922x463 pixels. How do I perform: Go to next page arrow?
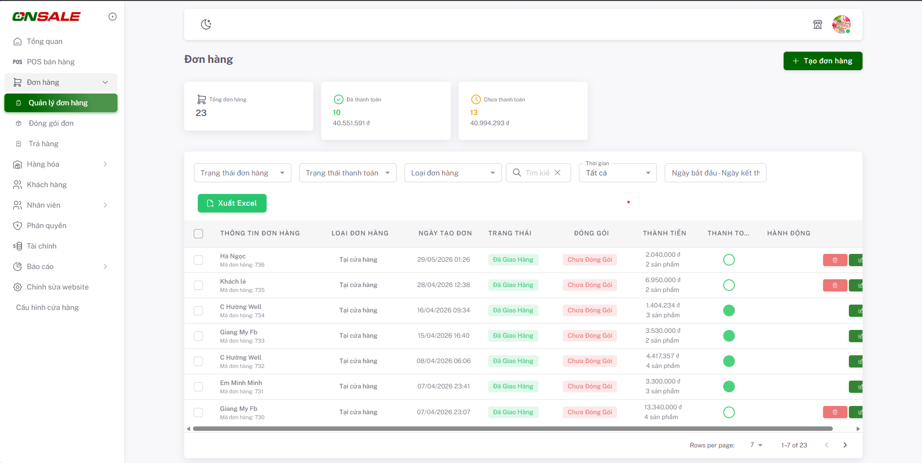(845, 445)
